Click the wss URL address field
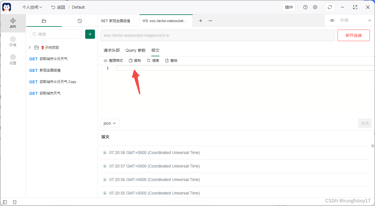Screen dimensions: 375x206 click(x=218, y=35)
